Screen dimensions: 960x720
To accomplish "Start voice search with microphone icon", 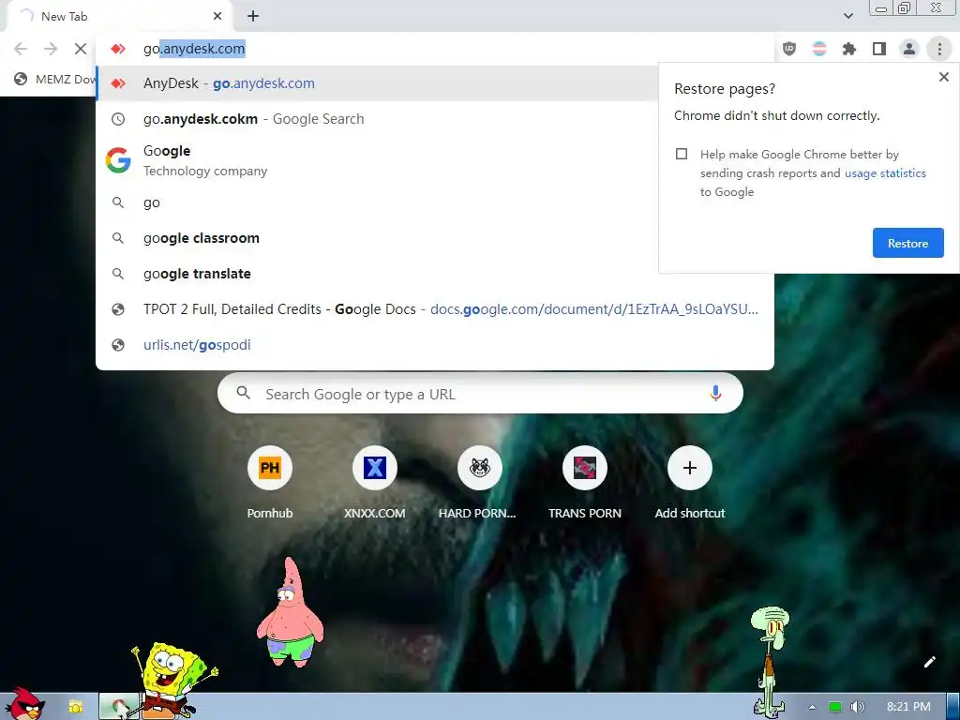I will coord(715,394).
